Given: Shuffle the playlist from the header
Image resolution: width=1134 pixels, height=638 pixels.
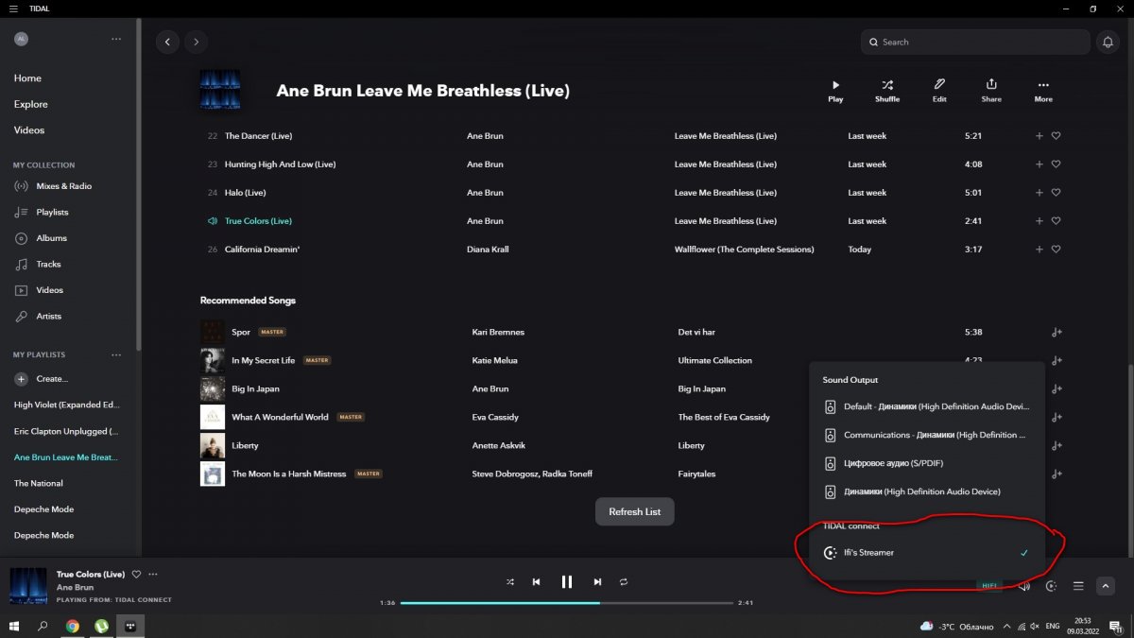Looking at the screenshot, I should (887, 91).
